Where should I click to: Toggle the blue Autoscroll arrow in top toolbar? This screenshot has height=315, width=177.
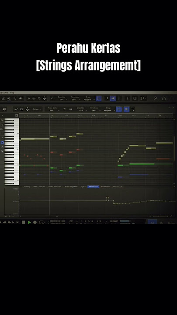coord(113,98)
